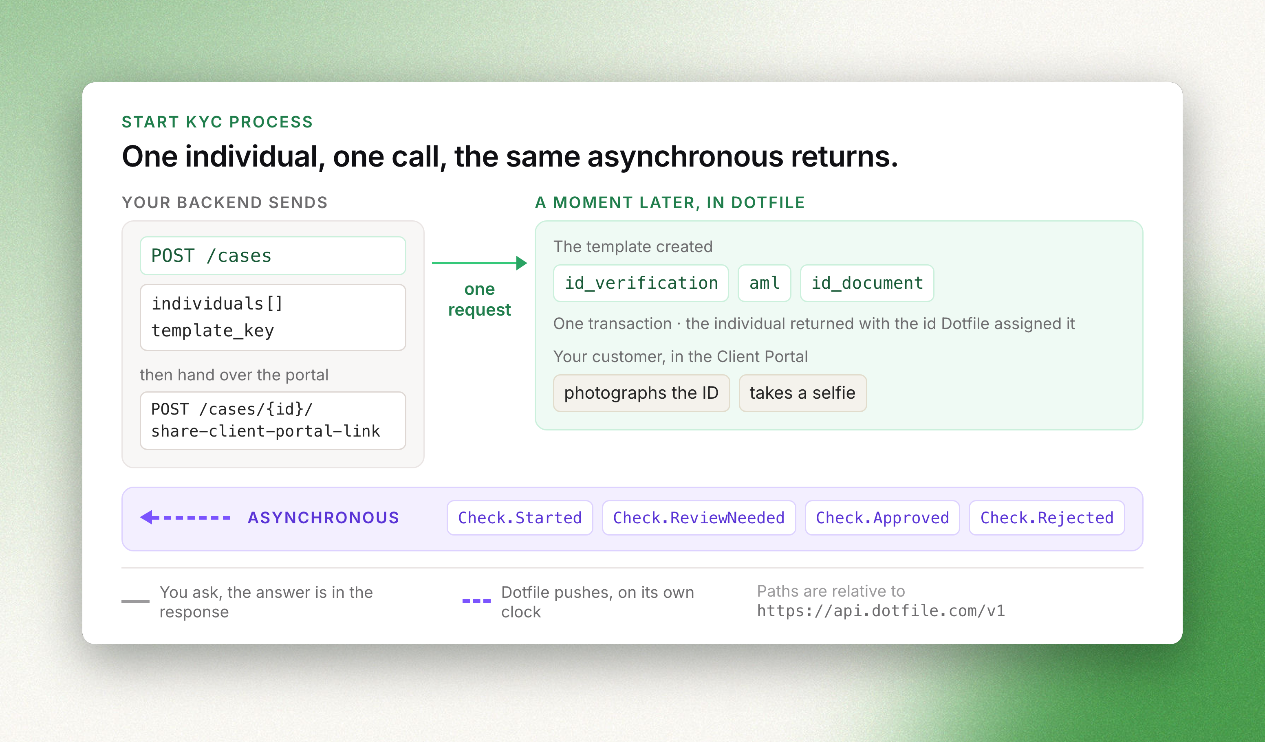Select the template_key parameter text
The image size is (1265, 742).
point(213,331)
